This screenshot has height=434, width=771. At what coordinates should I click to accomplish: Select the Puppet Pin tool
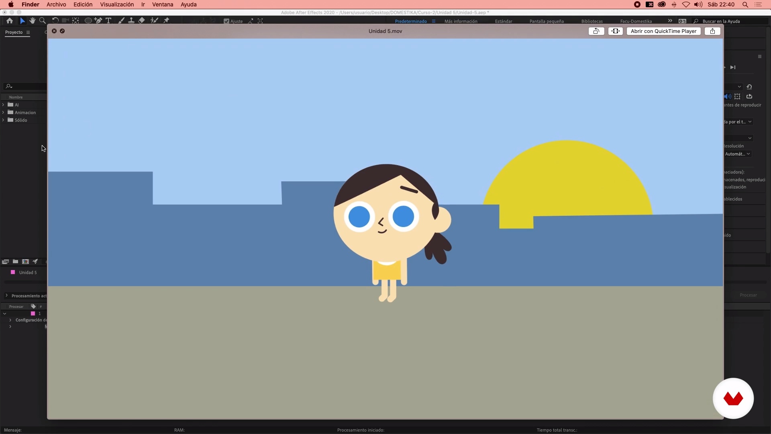coord(166,20)
